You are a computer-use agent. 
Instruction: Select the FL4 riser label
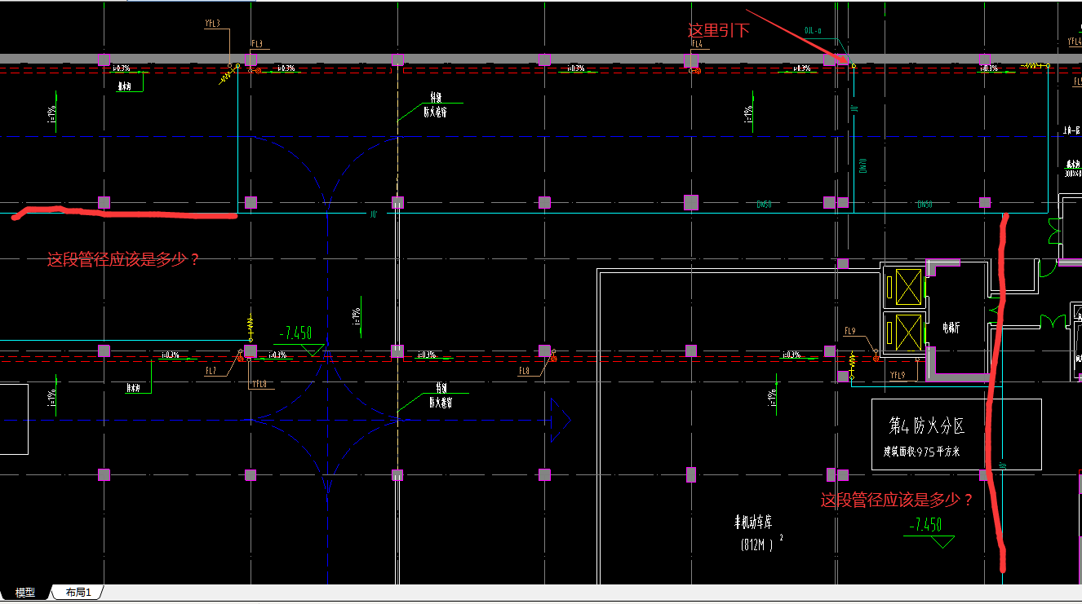tap(698, 44)
